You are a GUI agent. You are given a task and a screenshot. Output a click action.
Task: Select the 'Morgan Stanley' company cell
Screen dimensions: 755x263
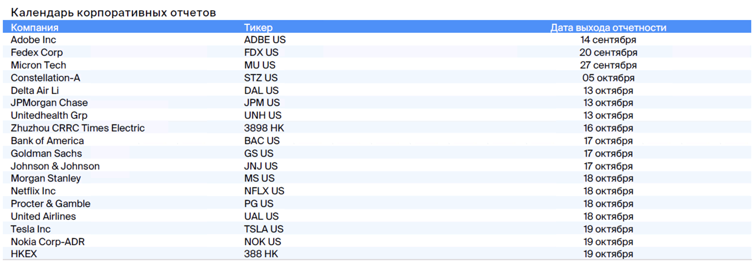click(46, 178)
